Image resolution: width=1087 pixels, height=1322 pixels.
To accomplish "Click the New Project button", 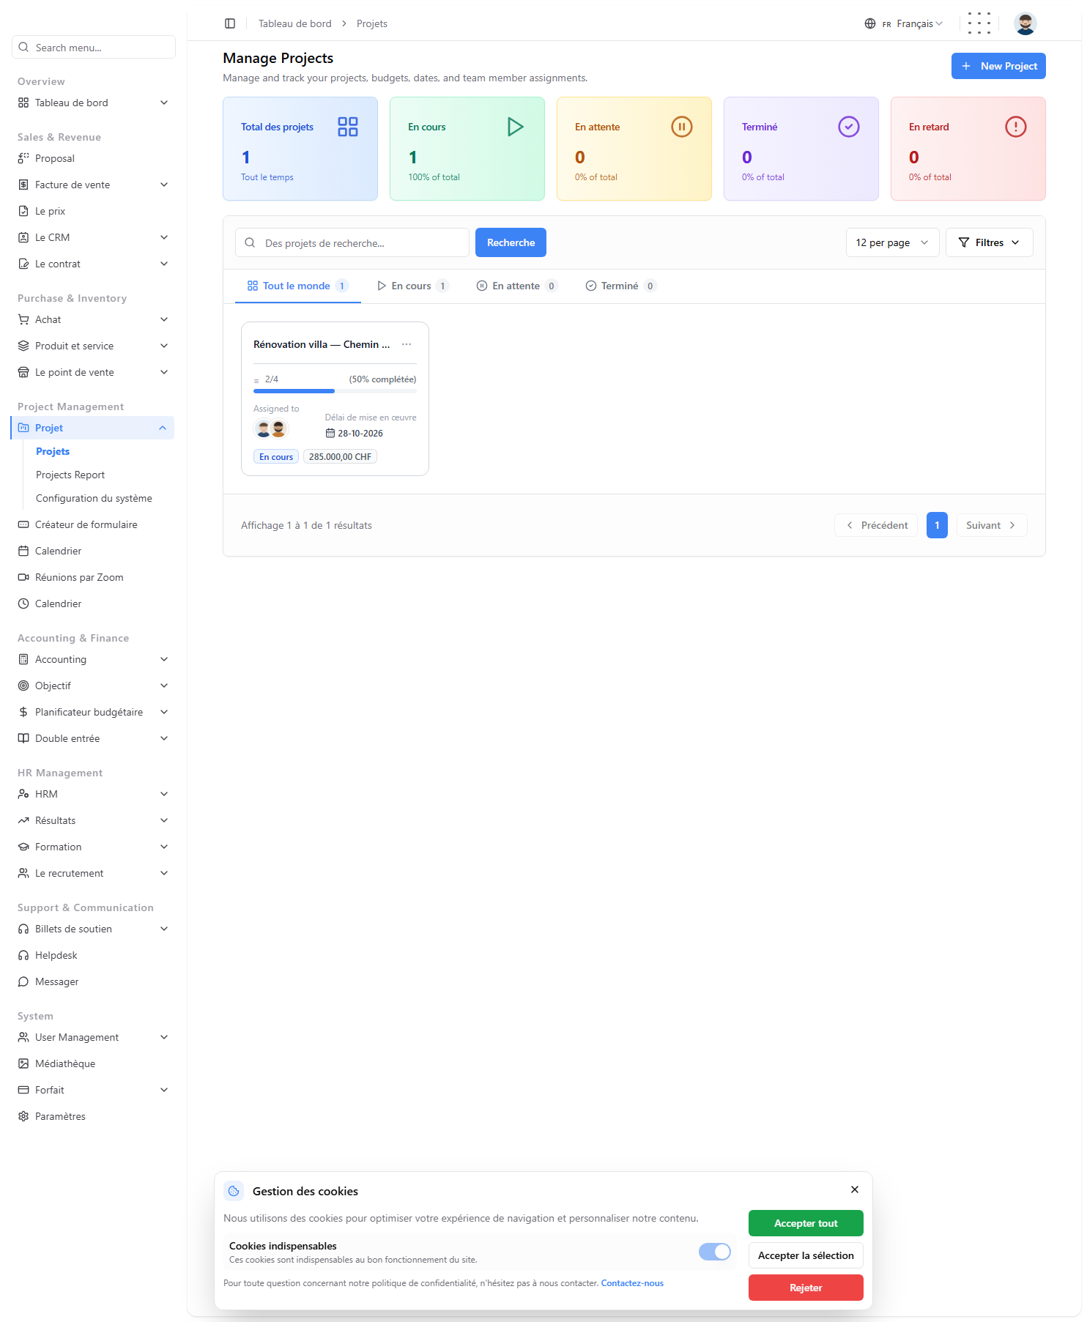I will pos(998,66).
